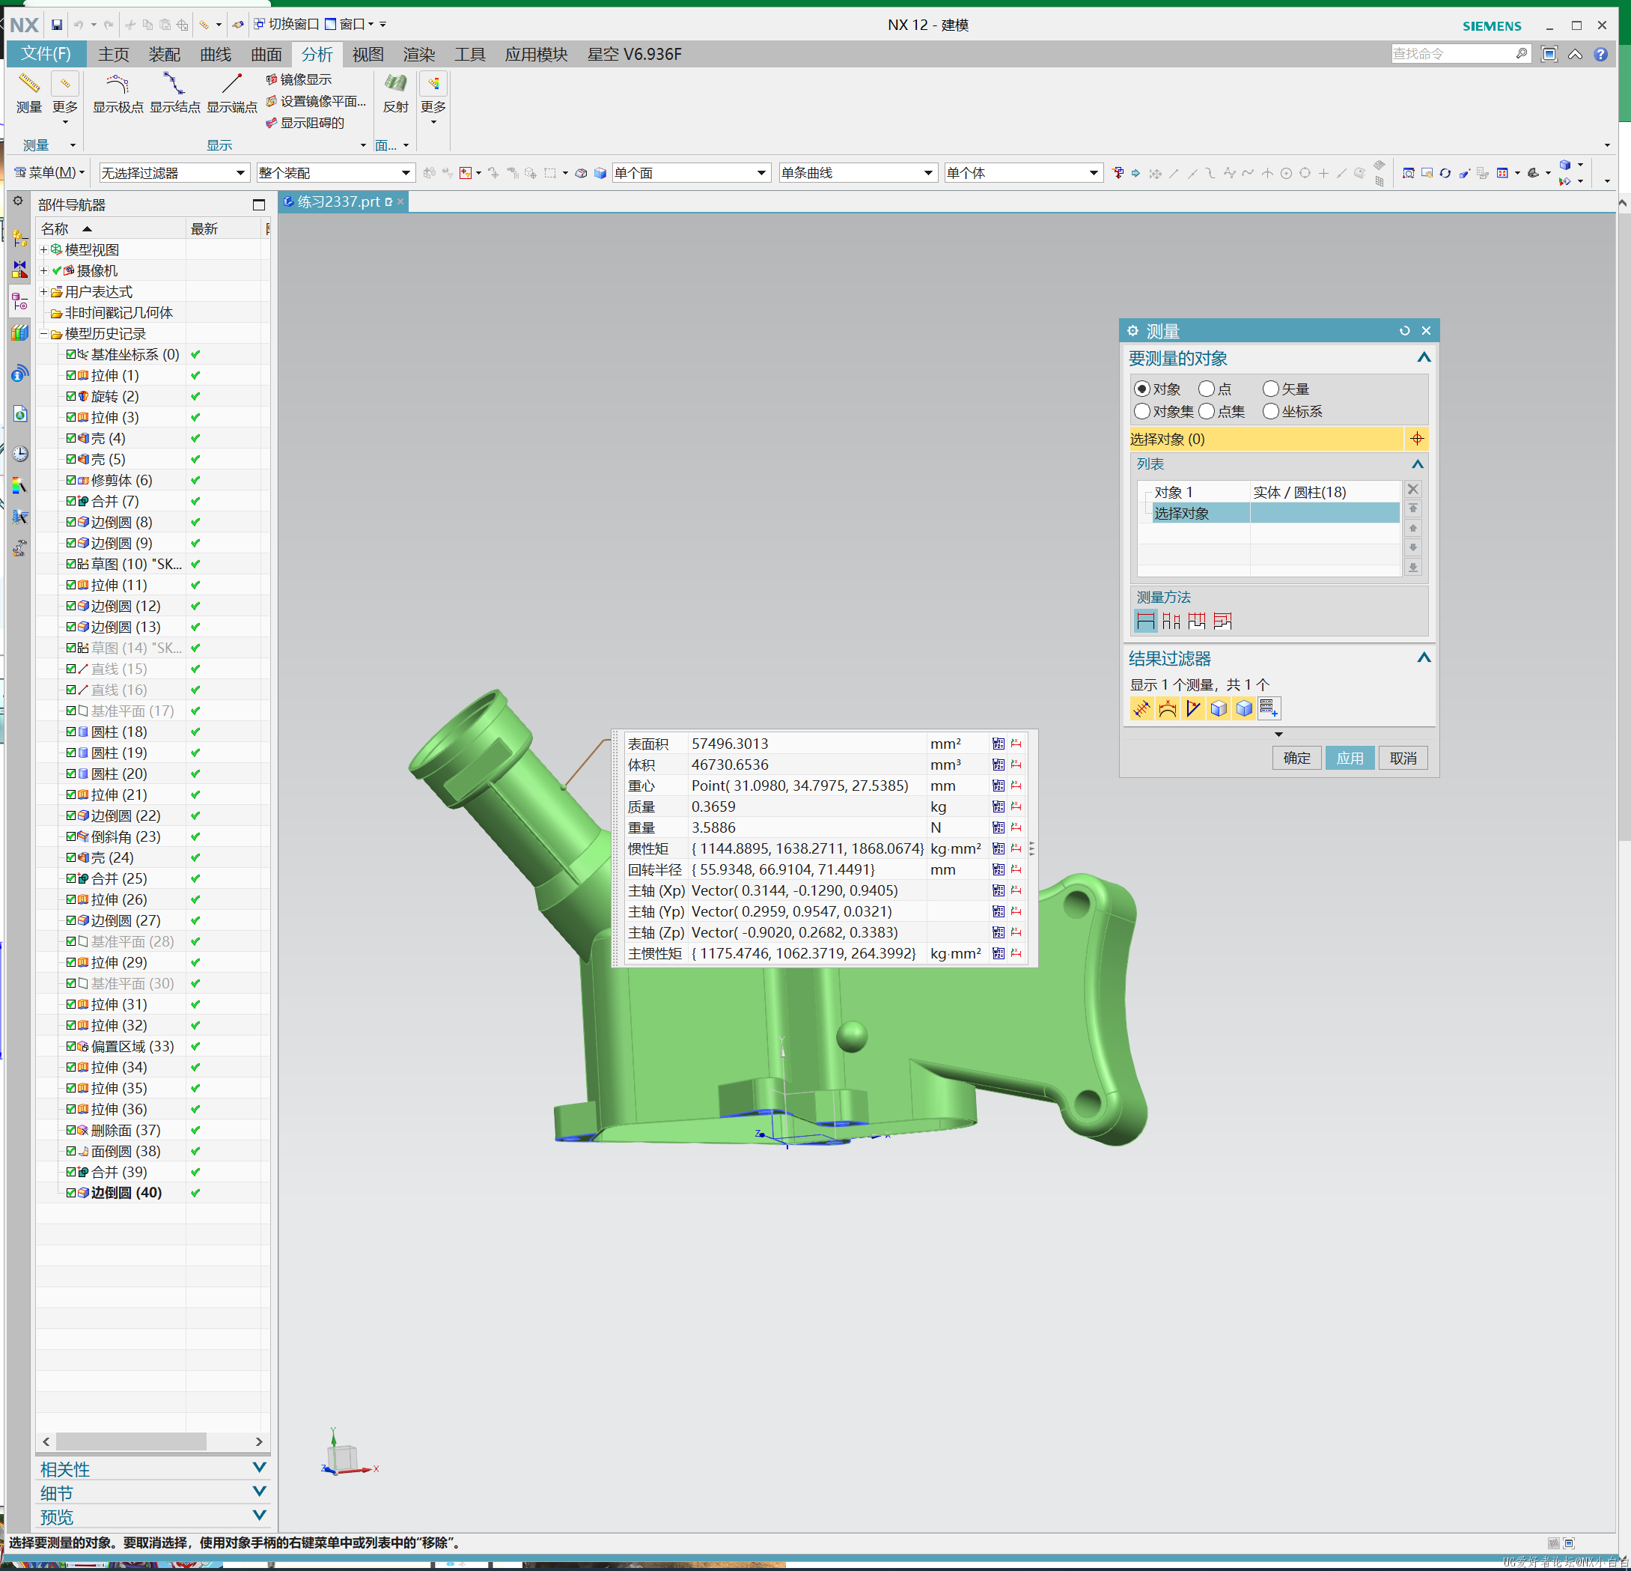
Task: Open the 菜单(M) button
Action: click(49, 173)
